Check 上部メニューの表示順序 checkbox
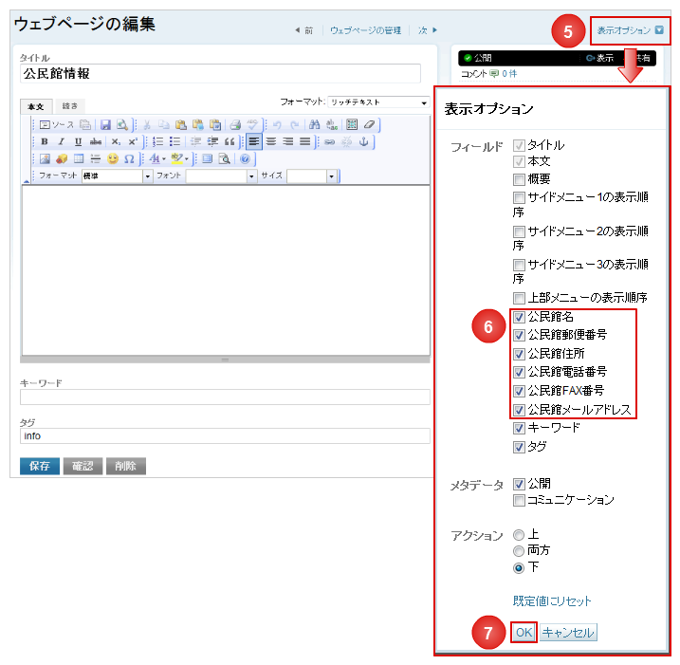 pyautogui.click(x=519, y=298)
